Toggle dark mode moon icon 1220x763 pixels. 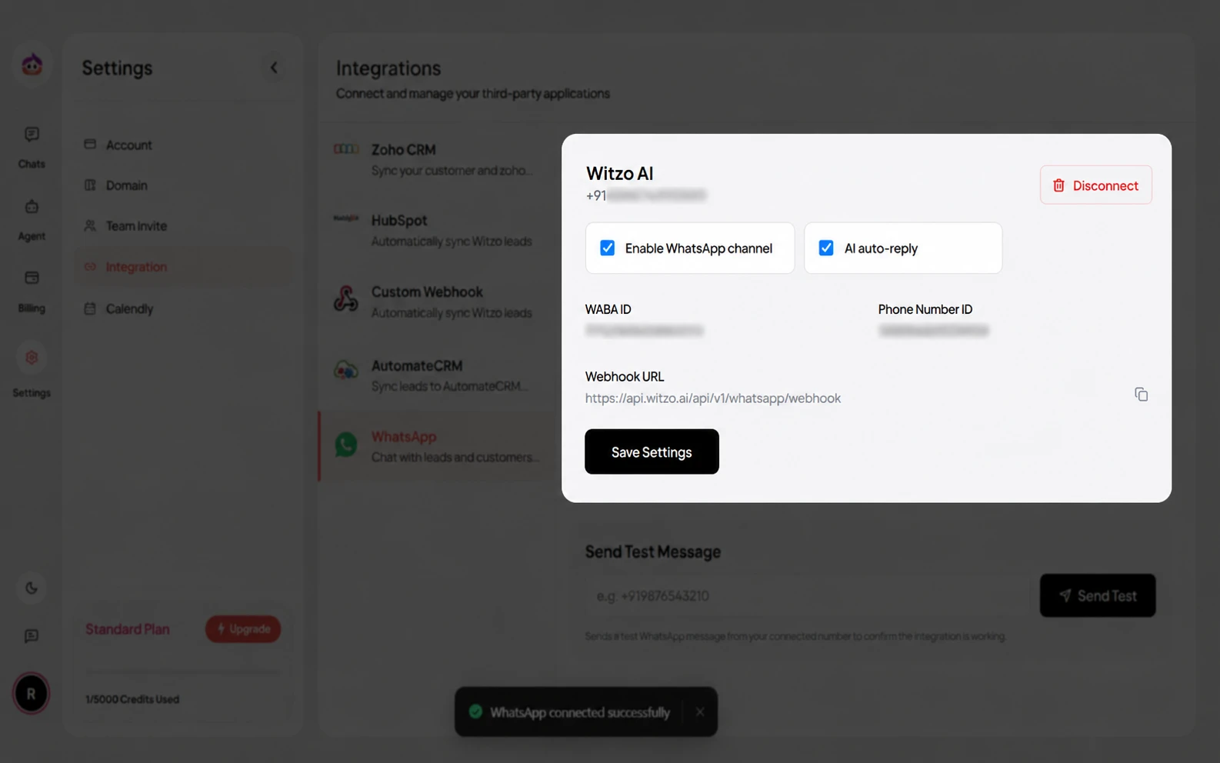click(32, 588)
